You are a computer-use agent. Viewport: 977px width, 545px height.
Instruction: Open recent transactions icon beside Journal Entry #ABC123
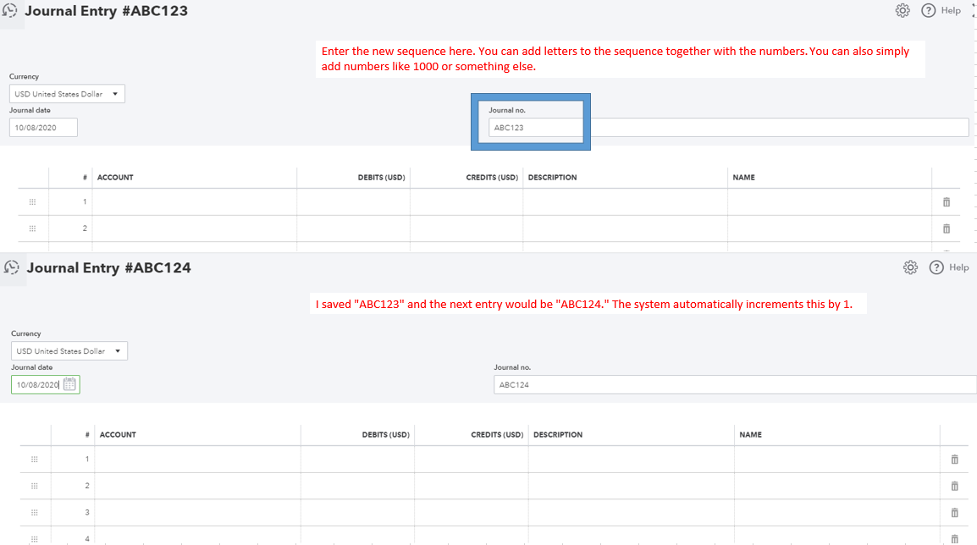(x=10, y=11)
